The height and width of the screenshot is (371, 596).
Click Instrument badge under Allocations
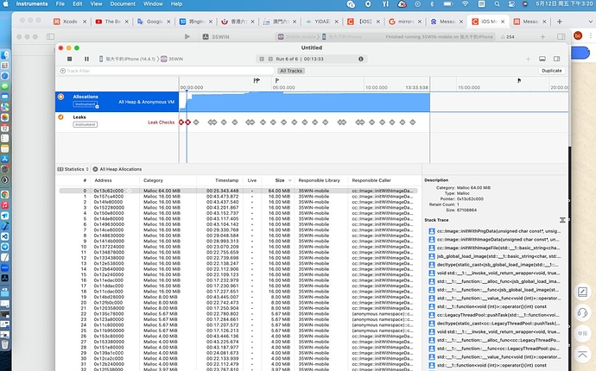click(x=86, y=104)
